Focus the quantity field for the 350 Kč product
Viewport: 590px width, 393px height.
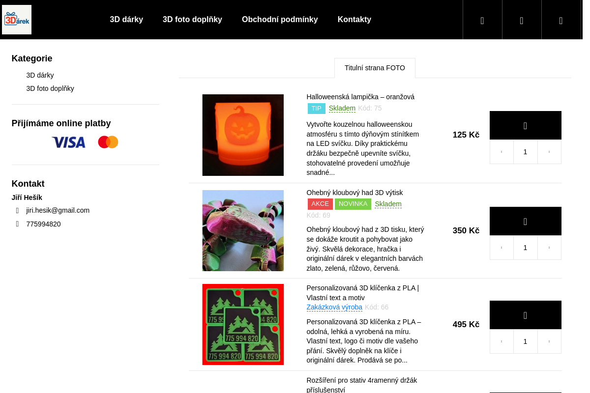coord(525,248)
